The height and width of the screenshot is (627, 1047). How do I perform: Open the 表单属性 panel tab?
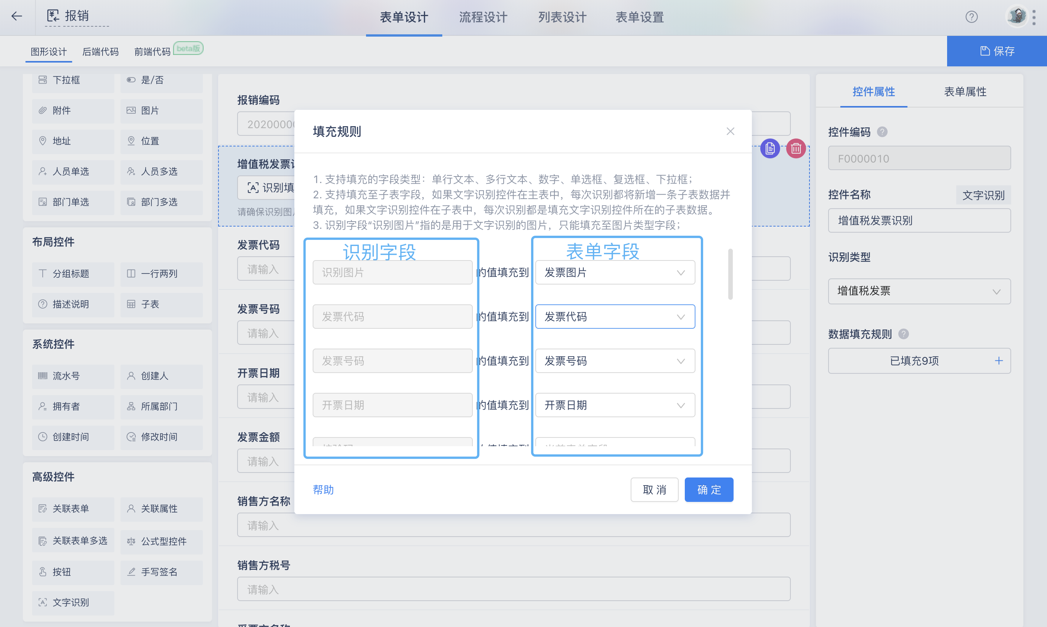click(965, 92)
